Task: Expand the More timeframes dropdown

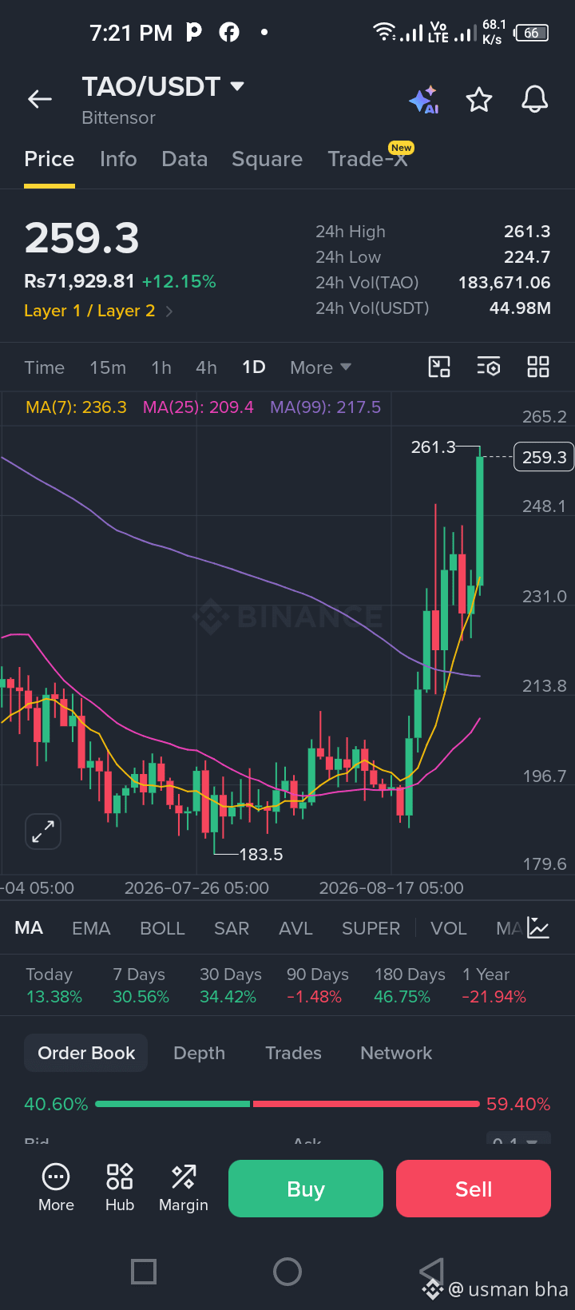Action: pyautogui.click(x=320, y=367)
